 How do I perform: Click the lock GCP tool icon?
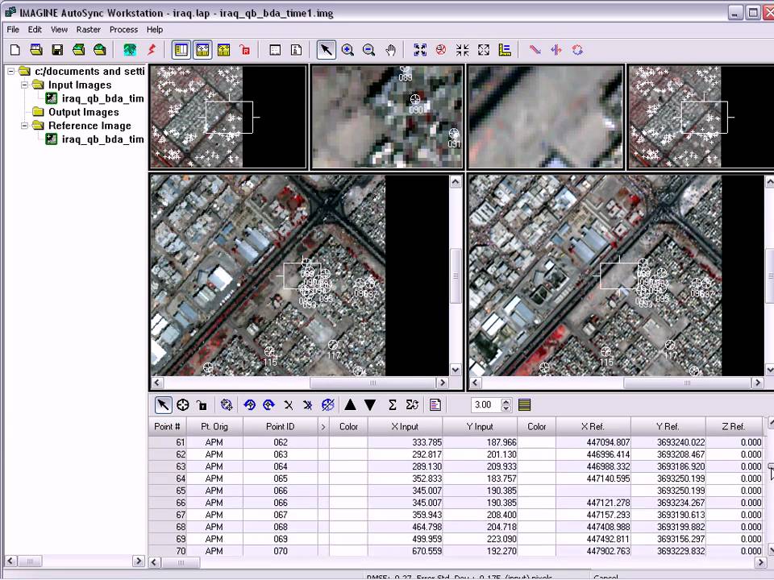coord(202,405)
